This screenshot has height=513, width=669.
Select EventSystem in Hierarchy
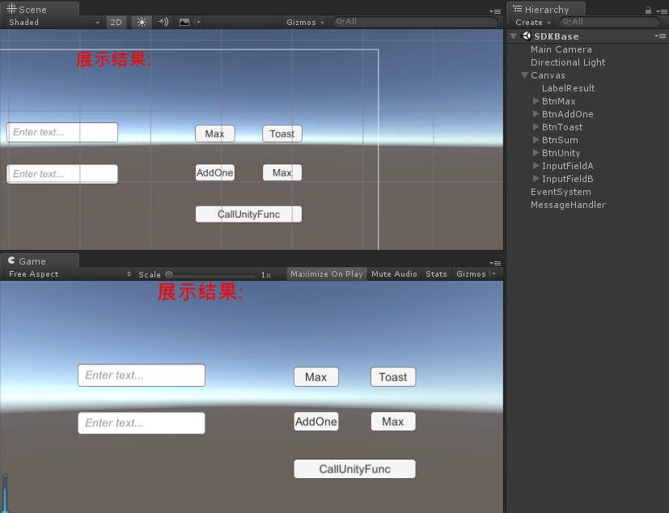pos(561,192)
